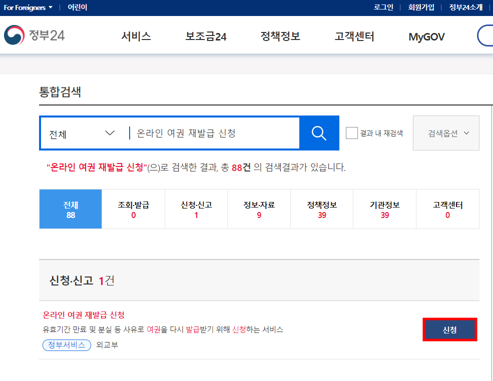Click the red-highlighted 신청 apply button
This screenshot has height=381, width=493.
[449, 329]
